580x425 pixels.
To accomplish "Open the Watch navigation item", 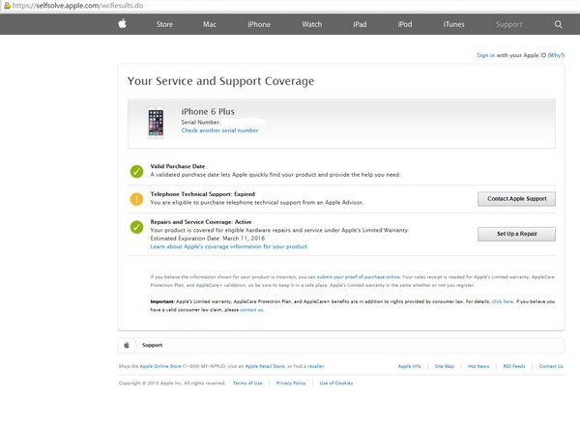I will click(x=312, y=24).
